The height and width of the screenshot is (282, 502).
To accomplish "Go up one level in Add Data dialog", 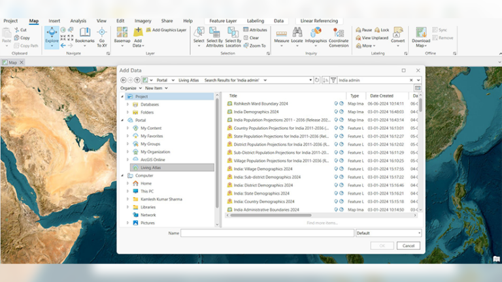I will coord(137,80).
